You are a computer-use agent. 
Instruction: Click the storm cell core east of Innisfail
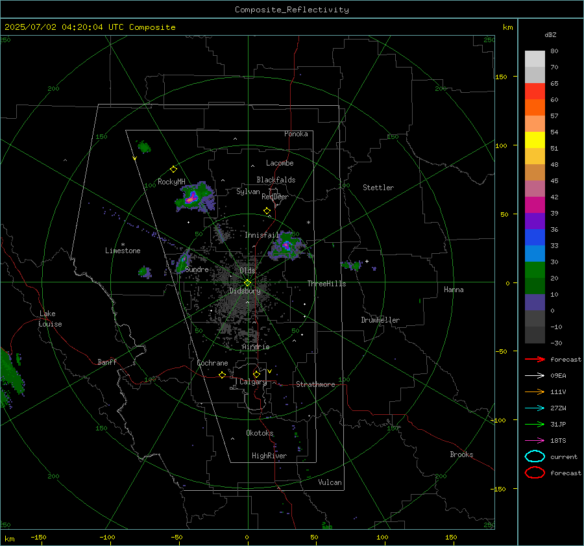click(x=286, y=245)
